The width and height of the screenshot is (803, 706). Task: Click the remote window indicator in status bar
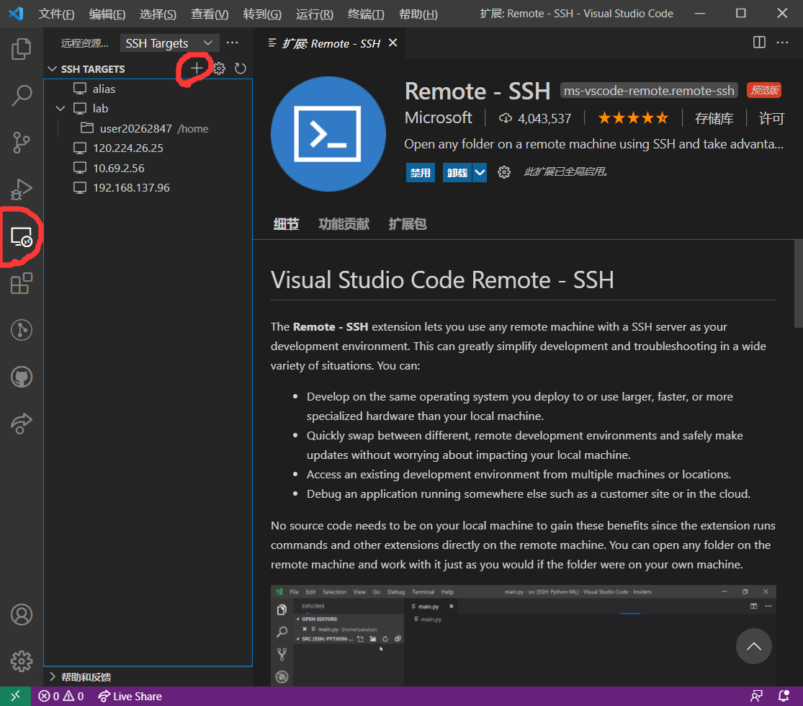click(x=15, y=696)
